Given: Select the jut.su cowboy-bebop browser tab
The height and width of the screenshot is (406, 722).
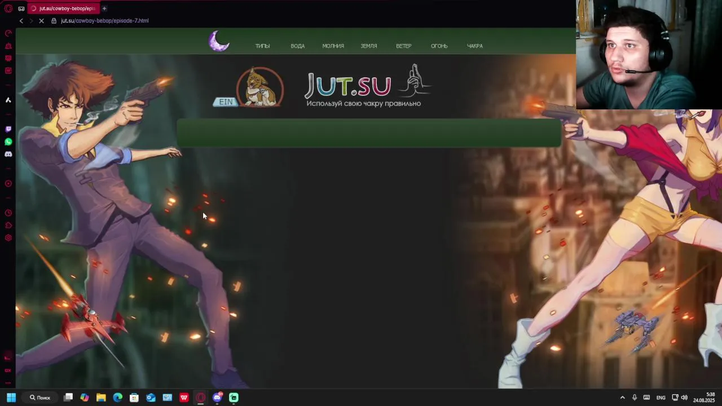Looking at the screenshot, I should click(x=63, y=8).
